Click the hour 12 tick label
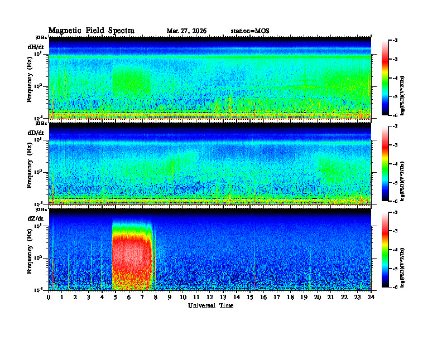Image resolution: width=442 pixels, height=341 pixels. [210, 298]
